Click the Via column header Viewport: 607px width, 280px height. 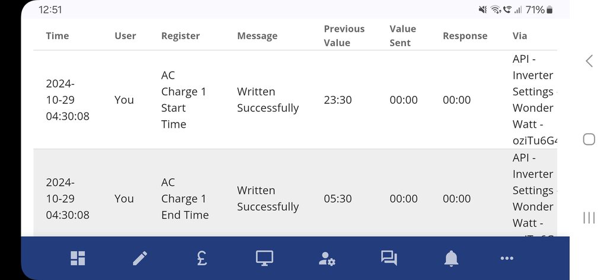pyautogui.click(x=520, y=36)
